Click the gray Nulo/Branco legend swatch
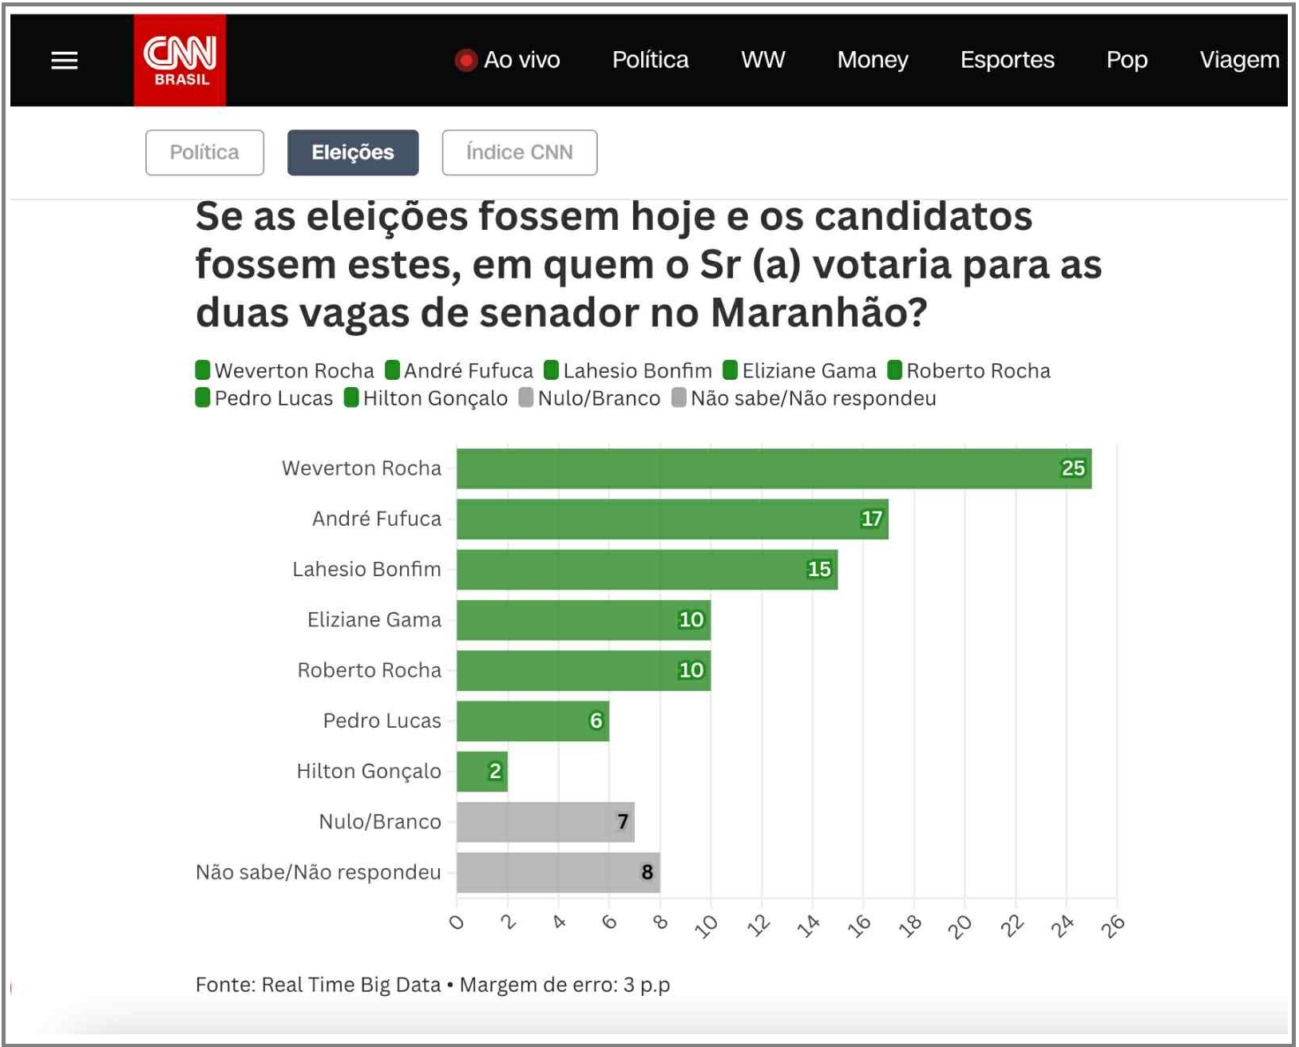The image size is (1299, 1047). [x=525, y=397]
